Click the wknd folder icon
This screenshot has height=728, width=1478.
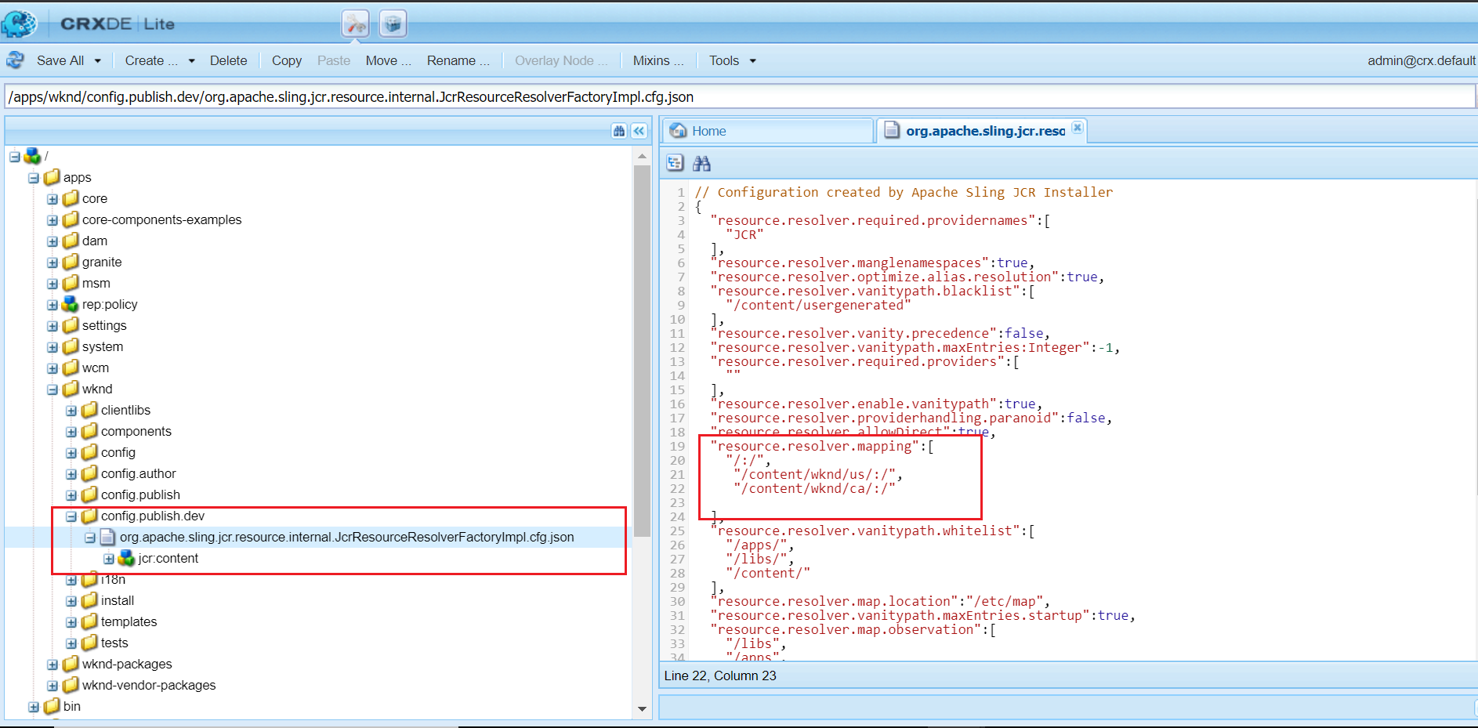tap(71, 389)
